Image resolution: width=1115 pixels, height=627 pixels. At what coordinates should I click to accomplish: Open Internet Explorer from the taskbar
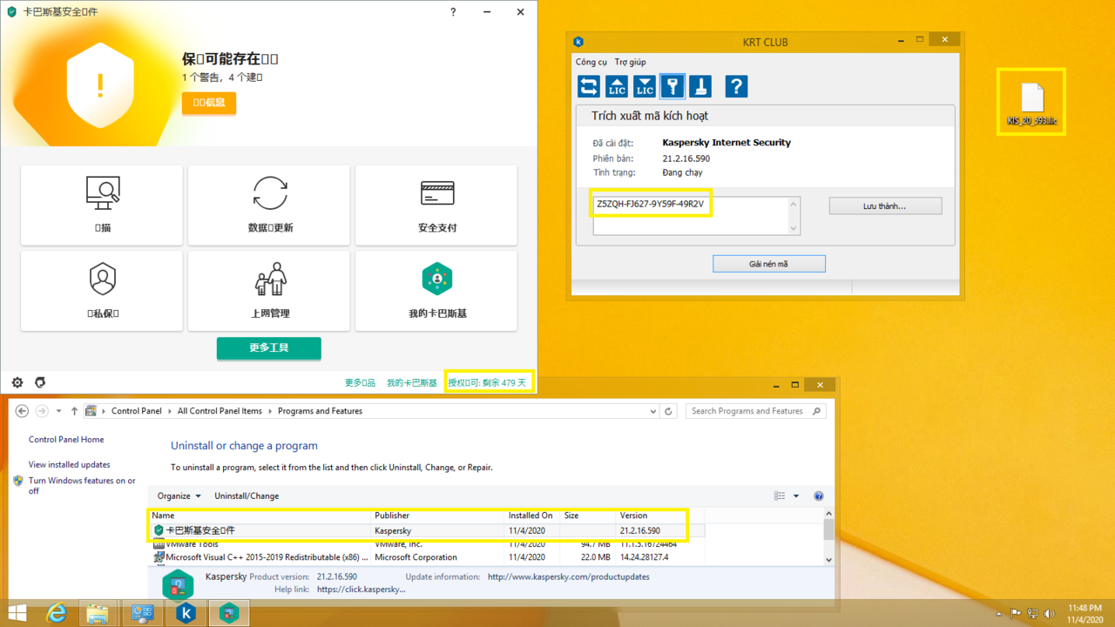pyautogui.click(x=57, y=613)
